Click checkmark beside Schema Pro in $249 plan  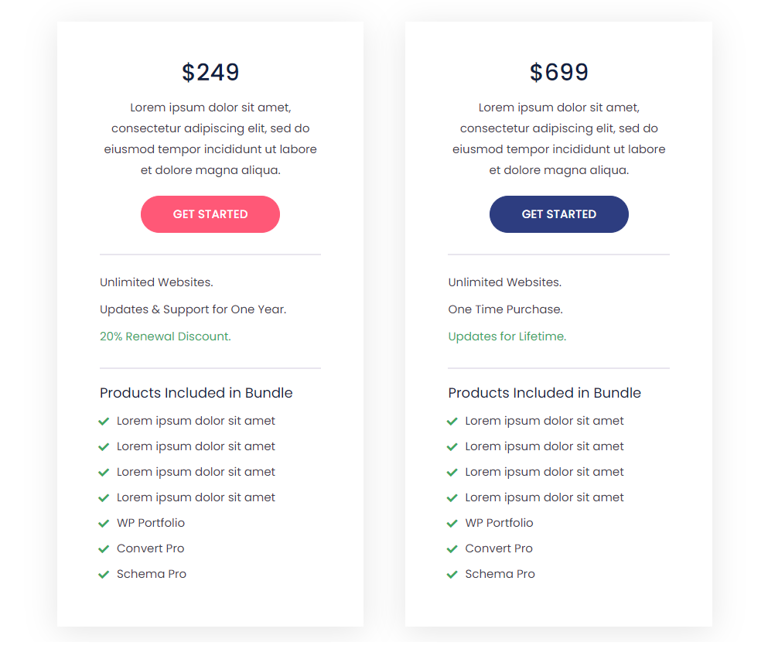(x=104, y=574)
